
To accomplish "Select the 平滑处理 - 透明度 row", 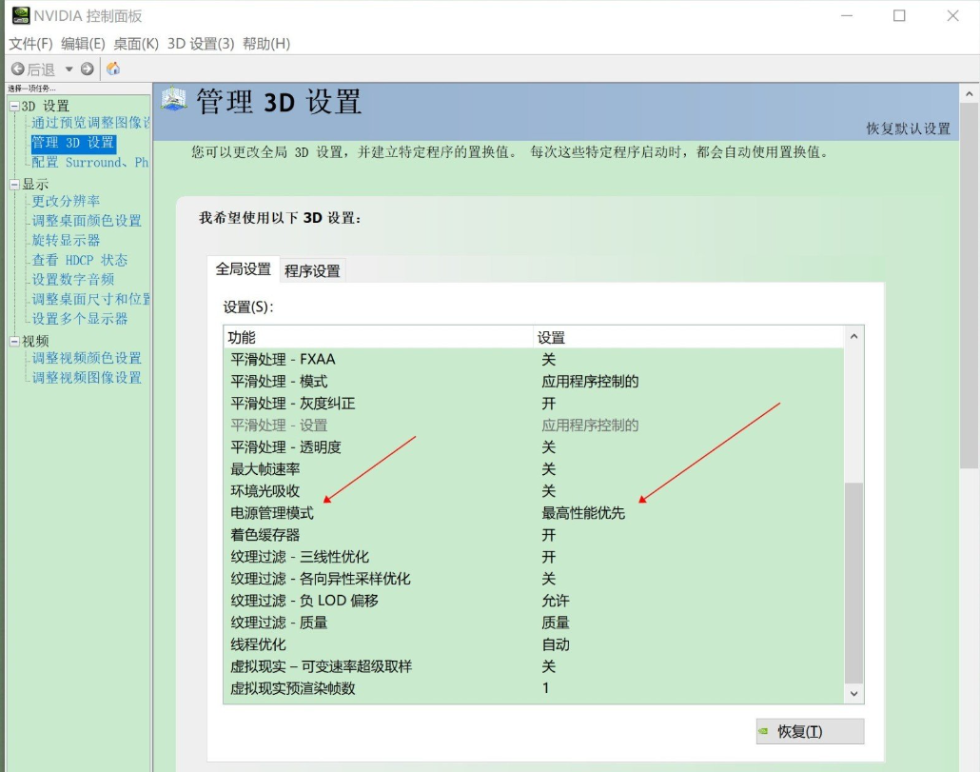I will click(x=534, y=447).
